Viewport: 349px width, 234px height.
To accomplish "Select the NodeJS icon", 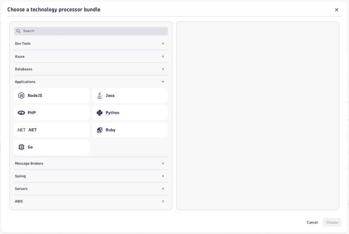I will click(x=21, y=95).
